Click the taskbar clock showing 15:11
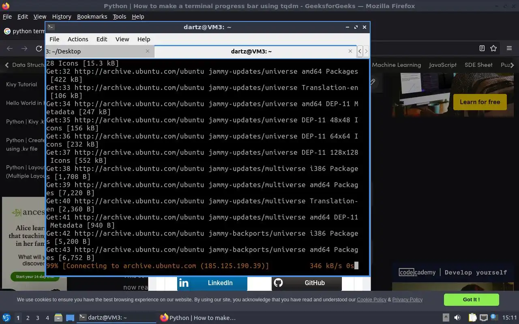The width and height of the screenshot is (519, 324). click(x=509, y=318)
